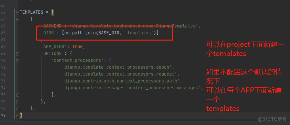This screenshot has height=125, width=290.
Task: Click the fold end marker on line 77
Action: tap(18, 109)
